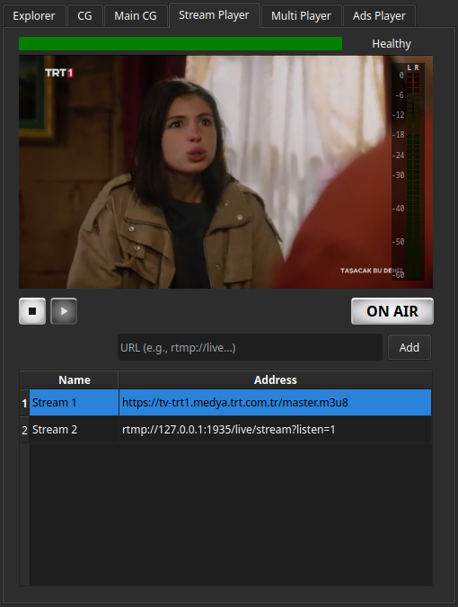
Task: Toggle the ON AIR button
Action: (392, 311)
